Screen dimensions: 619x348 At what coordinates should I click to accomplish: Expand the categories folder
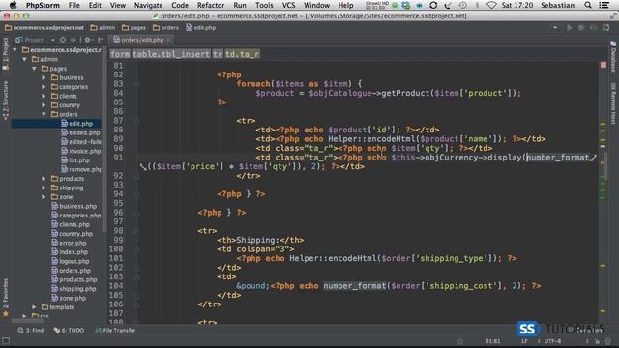(x=44, y=87)
